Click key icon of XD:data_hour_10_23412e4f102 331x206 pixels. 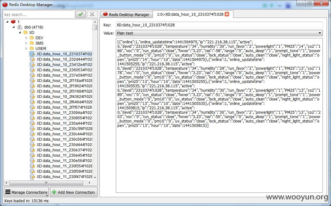[32, 64]
